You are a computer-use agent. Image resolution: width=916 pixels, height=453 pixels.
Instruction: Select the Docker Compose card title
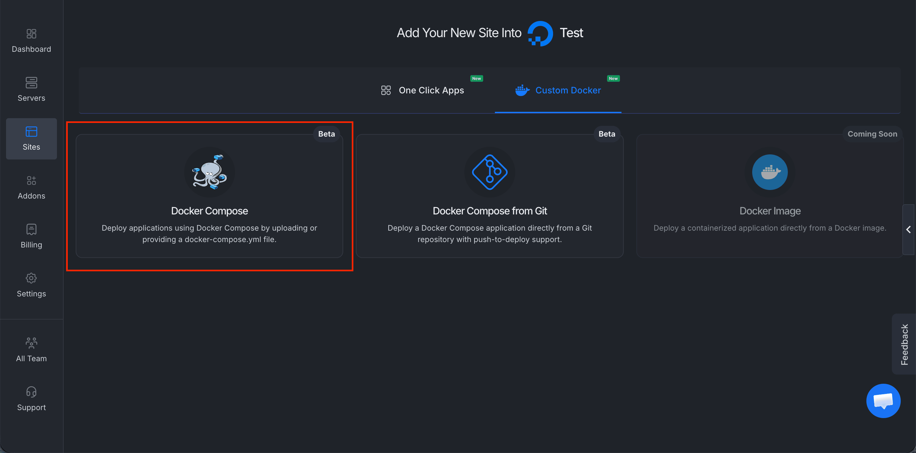(210, 211)
